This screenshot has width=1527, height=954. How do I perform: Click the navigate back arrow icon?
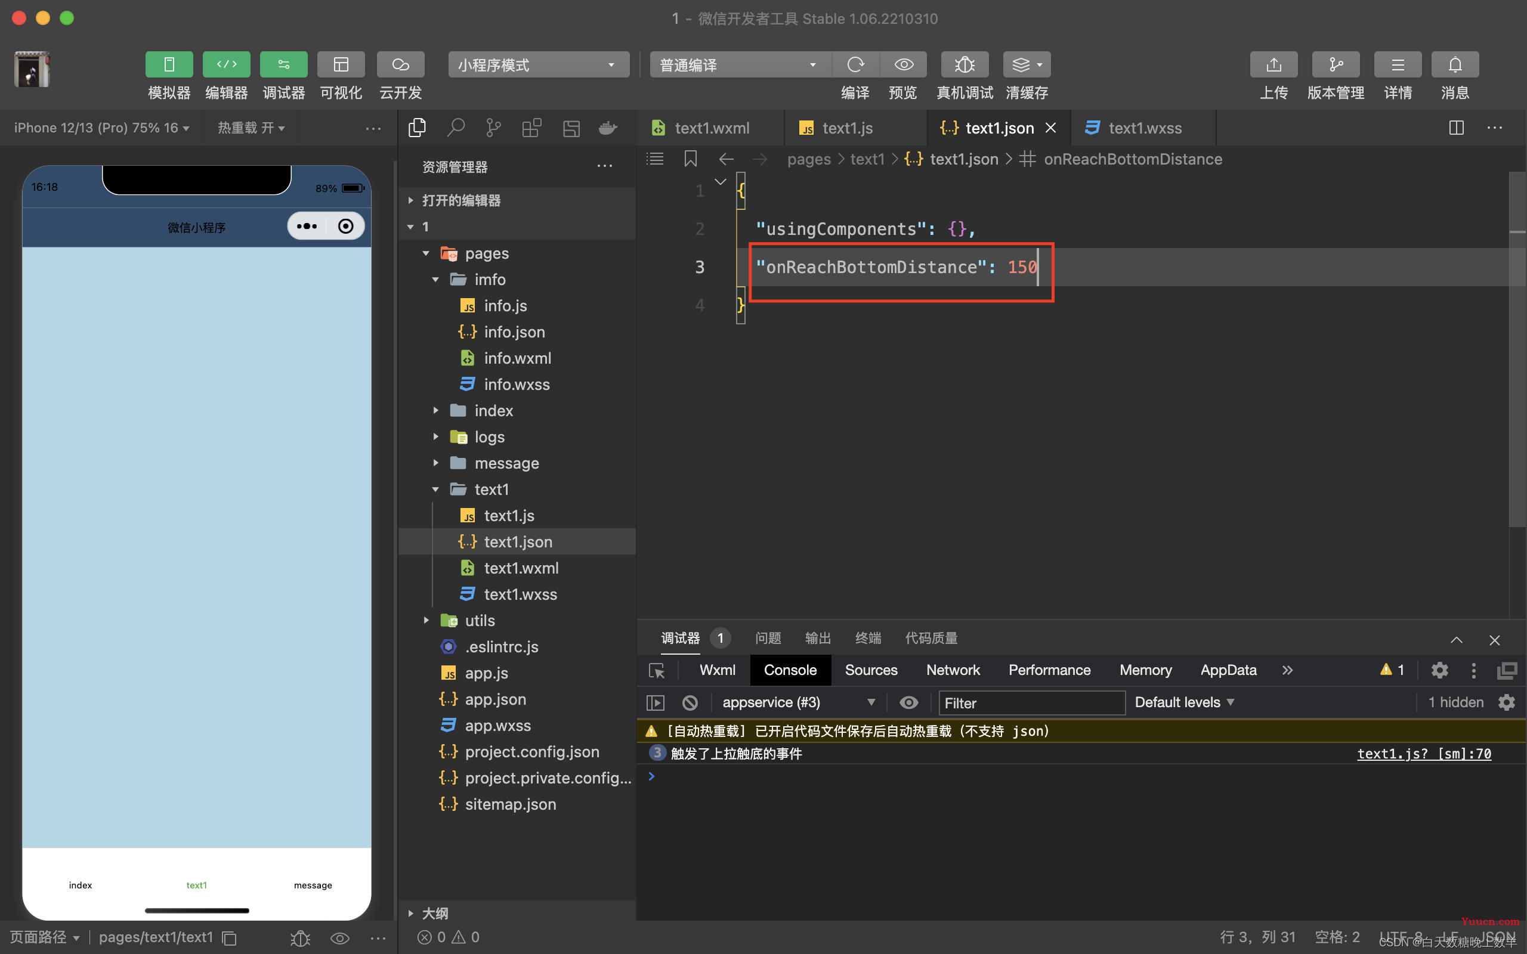[x=727, y=159]
